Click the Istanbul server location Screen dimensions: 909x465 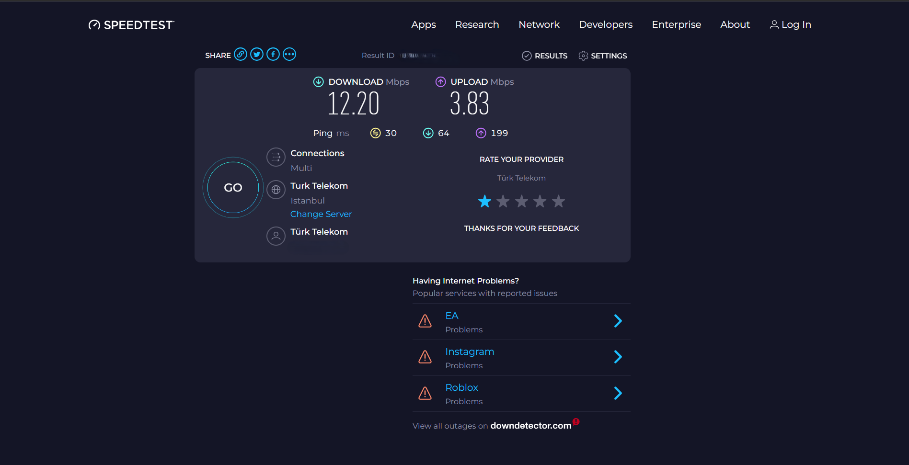(308, 201)
